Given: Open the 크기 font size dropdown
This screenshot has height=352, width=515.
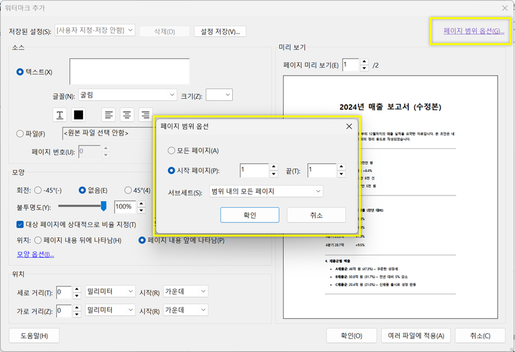Looking at the screenshot, I should coord(219,95).
